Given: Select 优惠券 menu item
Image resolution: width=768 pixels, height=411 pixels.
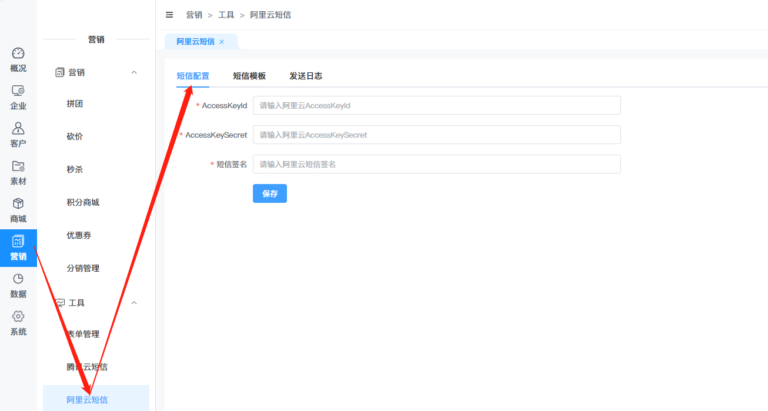Looking at the screenshot, I should click(x=79, y=235).
